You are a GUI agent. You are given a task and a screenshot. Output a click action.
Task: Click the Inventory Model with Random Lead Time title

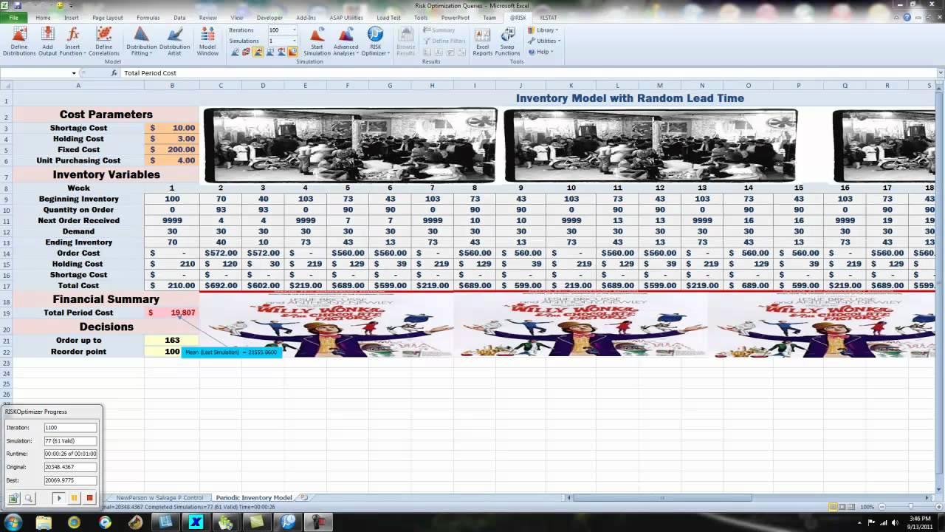[x=630, y=98]
